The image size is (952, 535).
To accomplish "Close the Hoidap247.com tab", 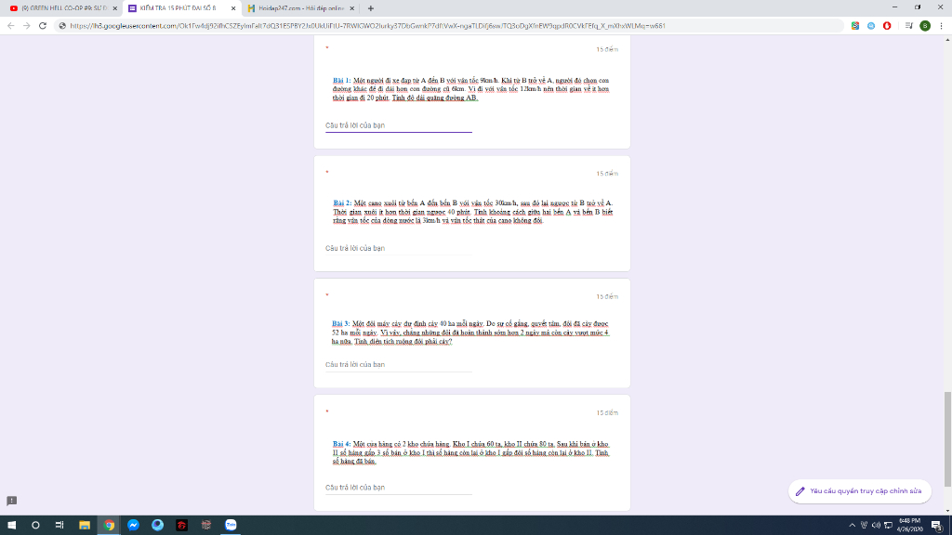I will [x=351, y=8].
